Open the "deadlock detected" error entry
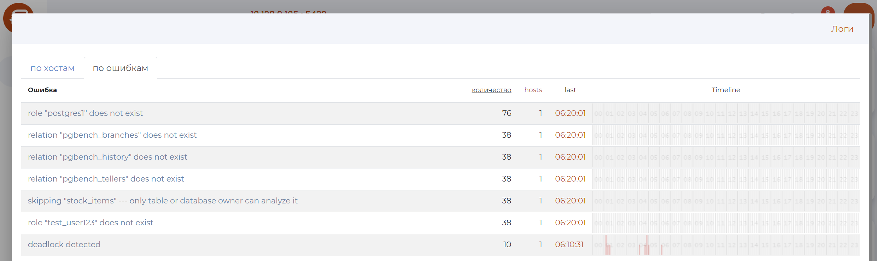Viewport: 877px width, 261px height. pyautogui.click(x=64, y=245)
